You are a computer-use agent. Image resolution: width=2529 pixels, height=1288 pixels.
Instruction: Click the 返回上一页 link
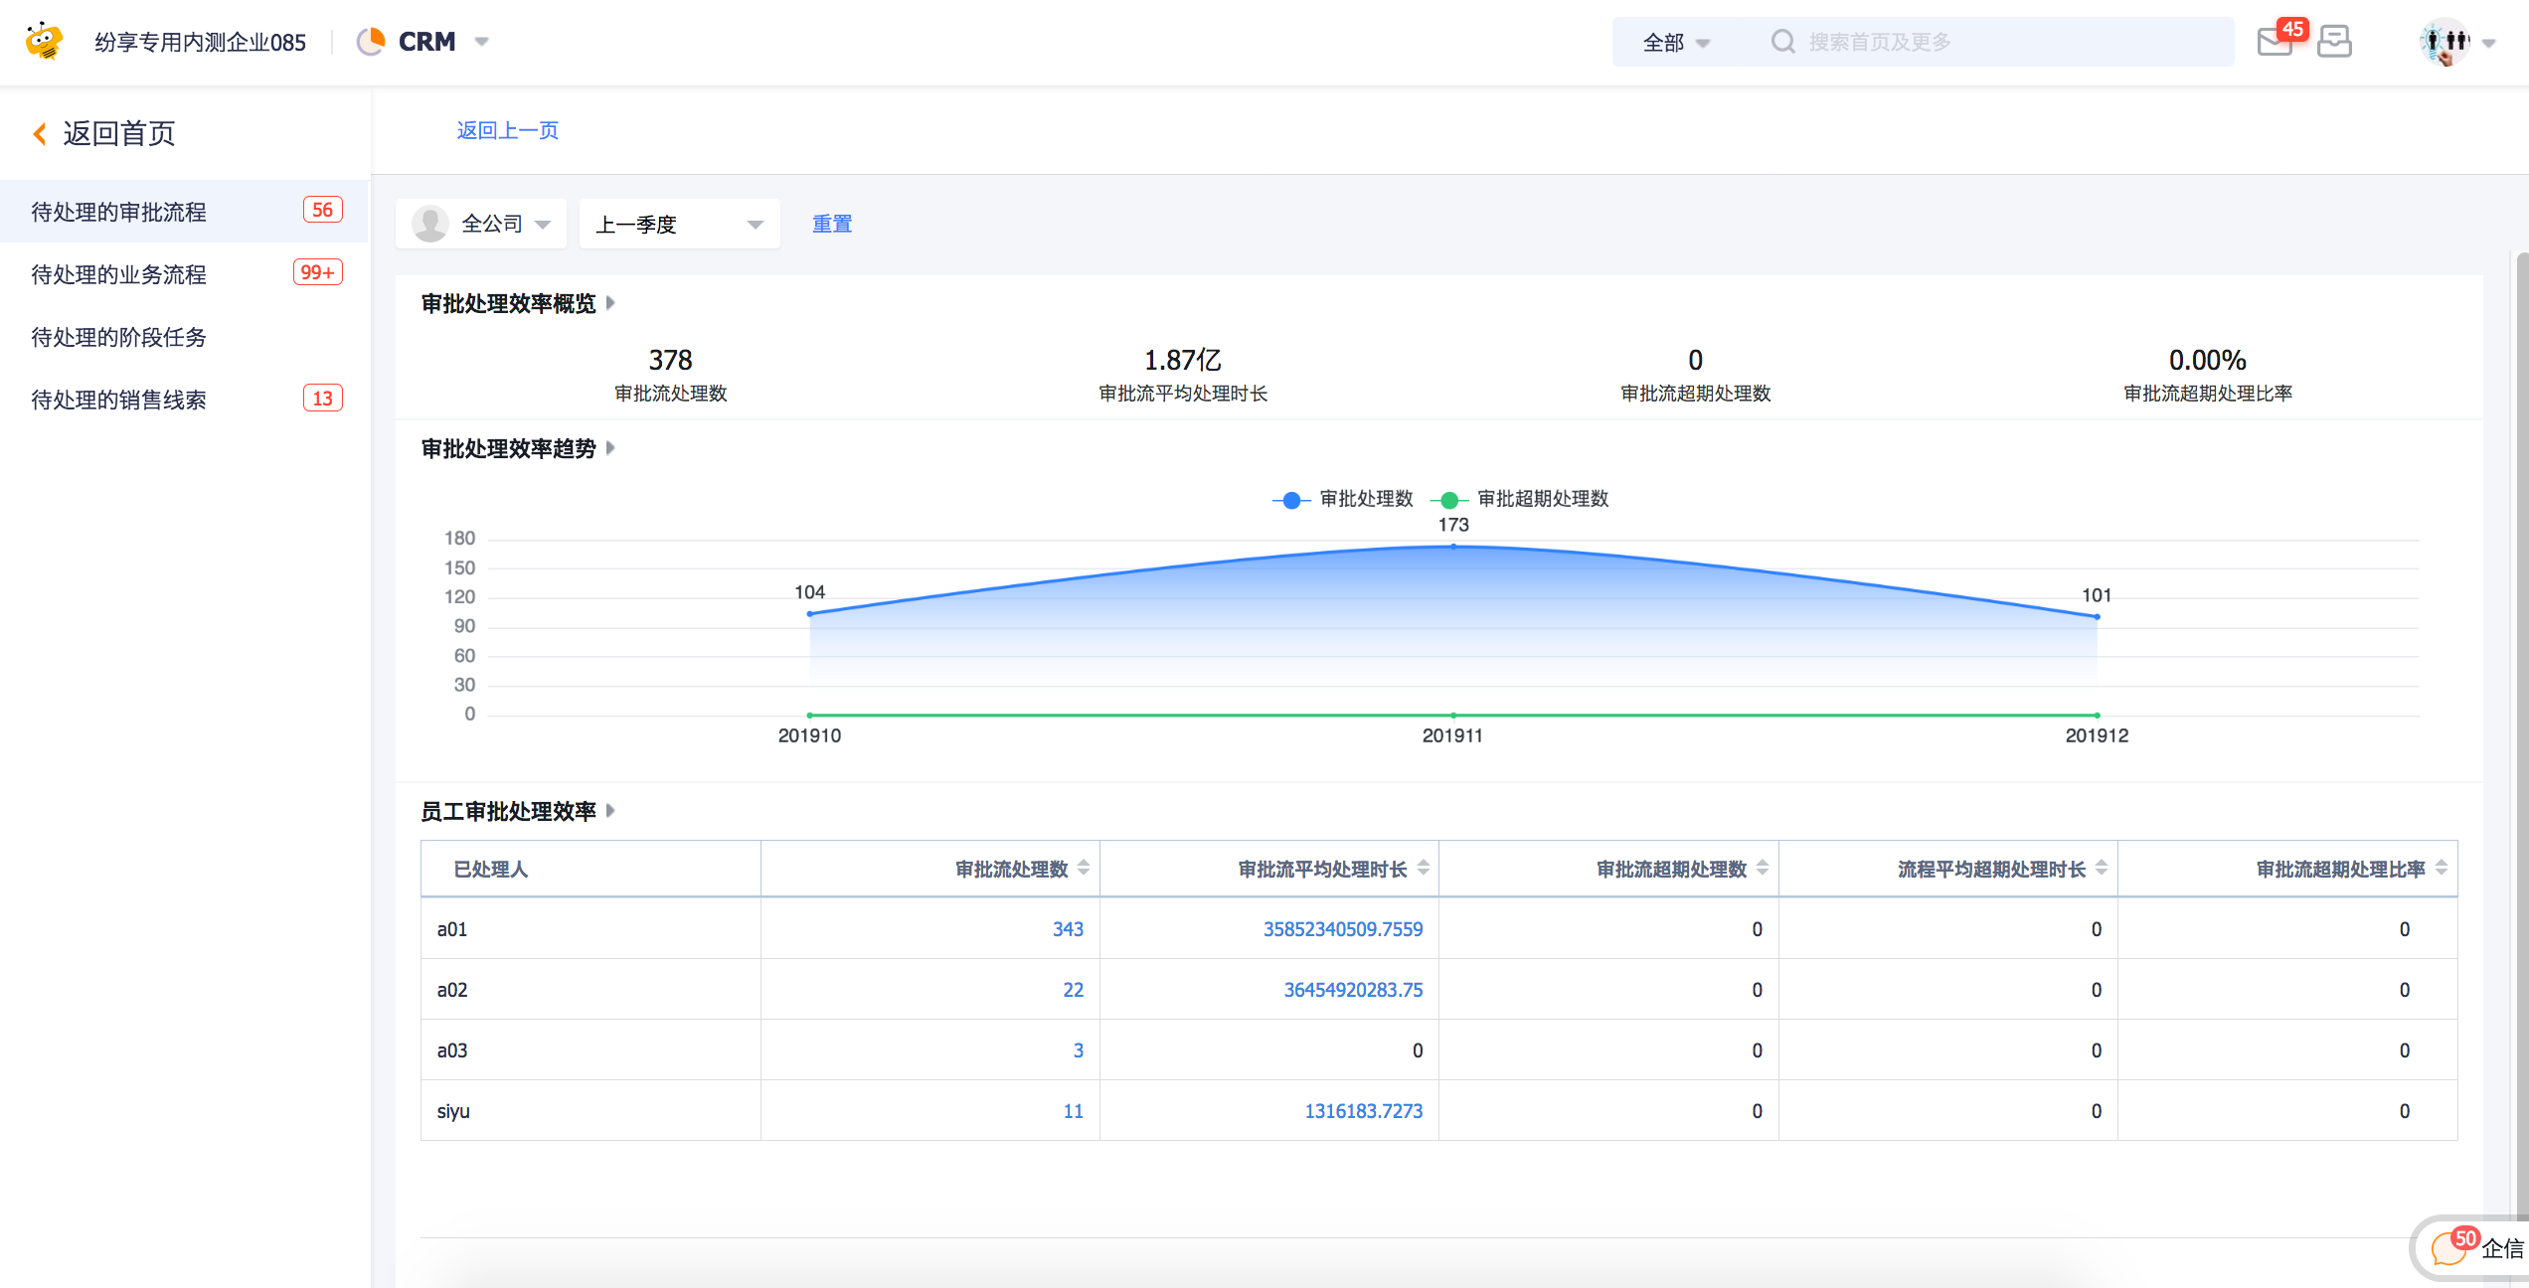click(507, 130)
